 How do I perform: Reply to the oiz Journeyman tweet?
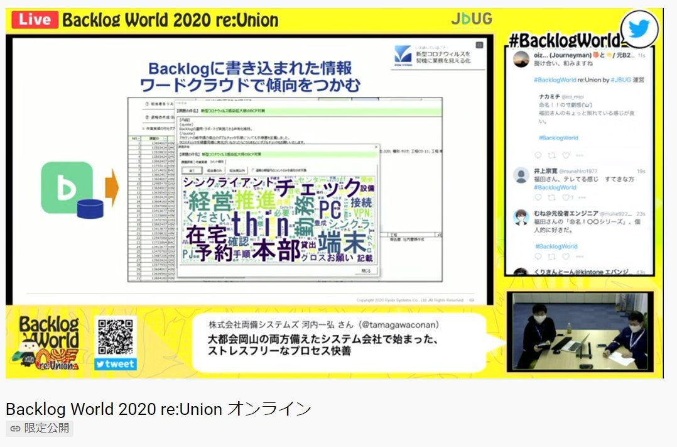pos(538,155)
